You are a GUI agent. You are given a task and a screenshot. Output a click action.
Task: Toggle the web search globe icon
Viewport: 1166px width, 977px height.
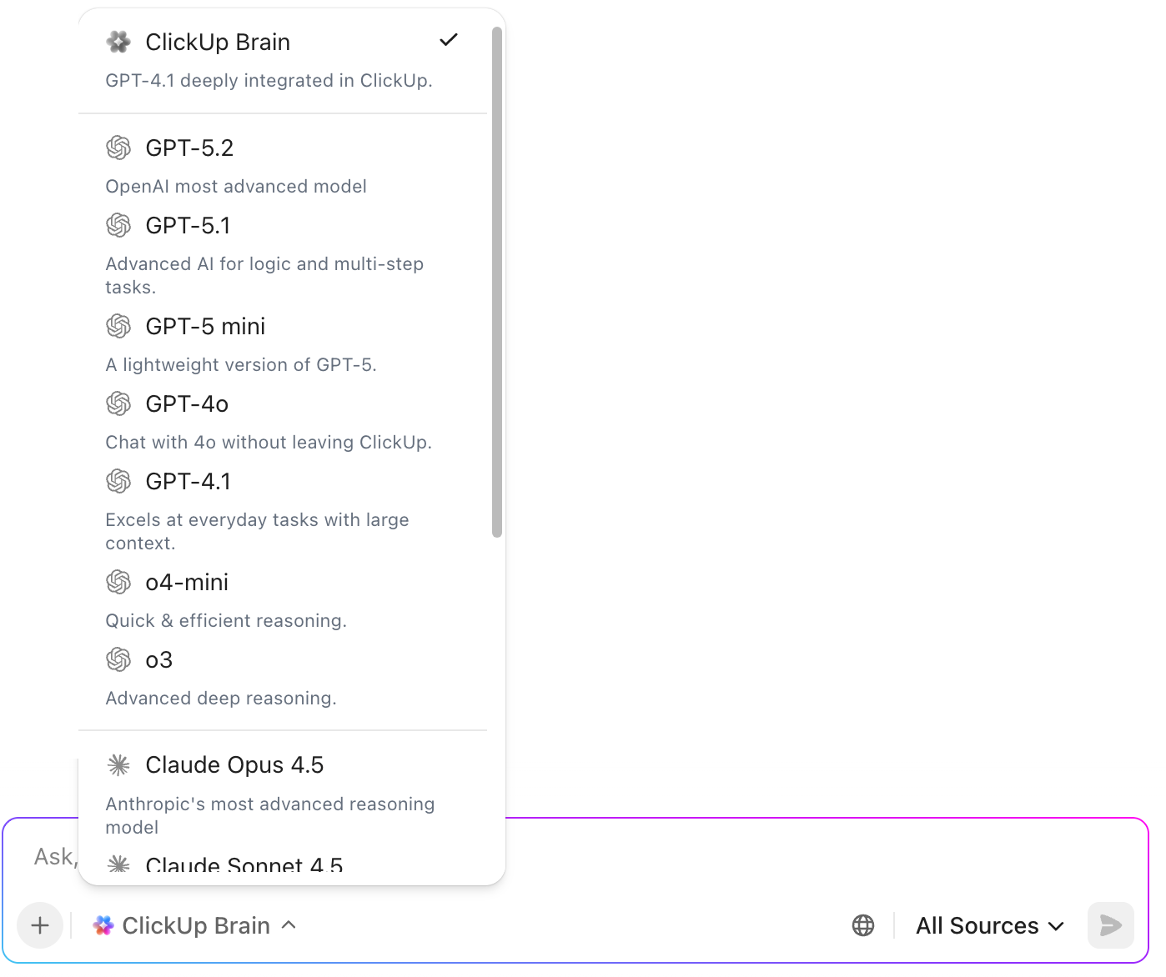tap(863, 925)
